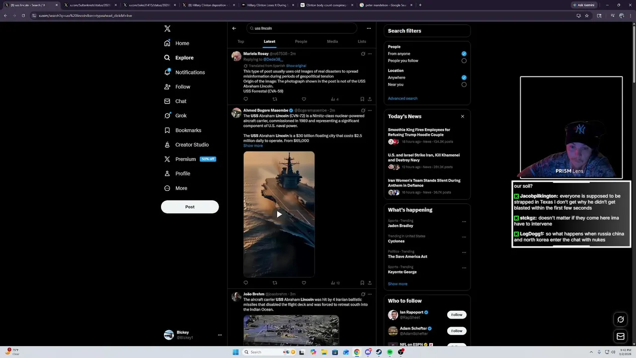
Task: Show more trends in What's happening
Action: (397, 284)
